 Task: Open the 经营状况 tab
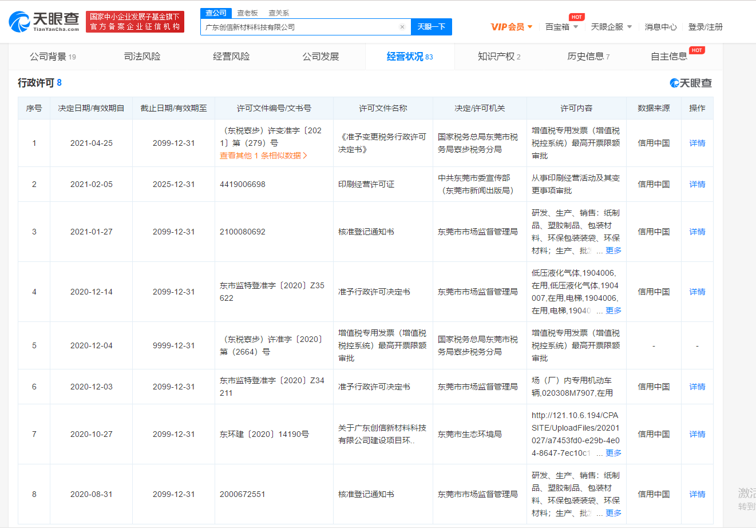410,57
